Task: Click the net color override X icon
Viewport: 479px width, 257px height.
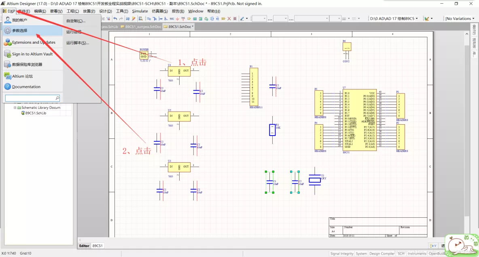Action: [x=235, y=19]
